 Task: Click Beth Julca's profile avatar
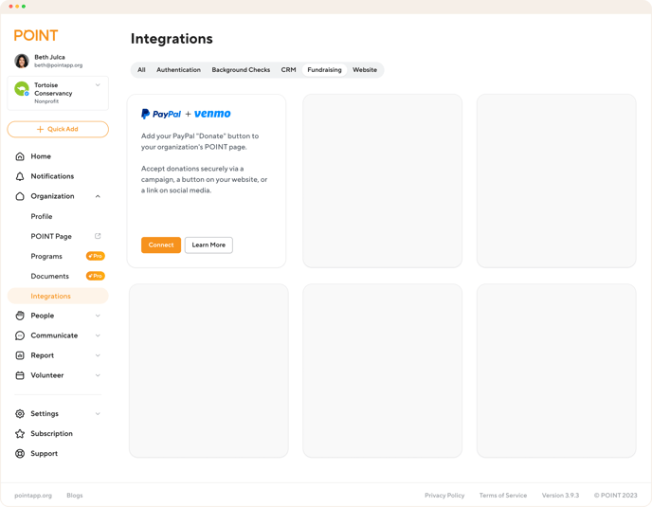pyautogui.click(x=22, y=61)
